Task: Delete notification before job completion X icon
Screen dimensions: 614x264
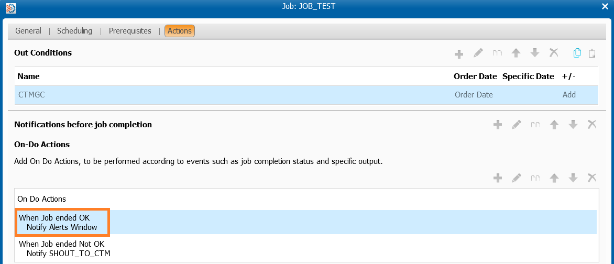Action: (x=592, y=125)
